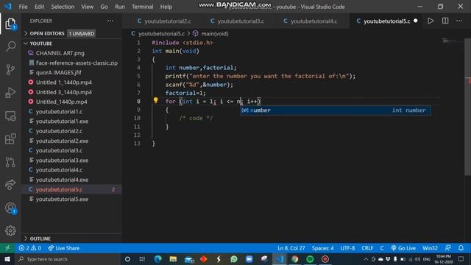471x265 pixels.
Task: Open the Selection menu
Action: [63, 7]
